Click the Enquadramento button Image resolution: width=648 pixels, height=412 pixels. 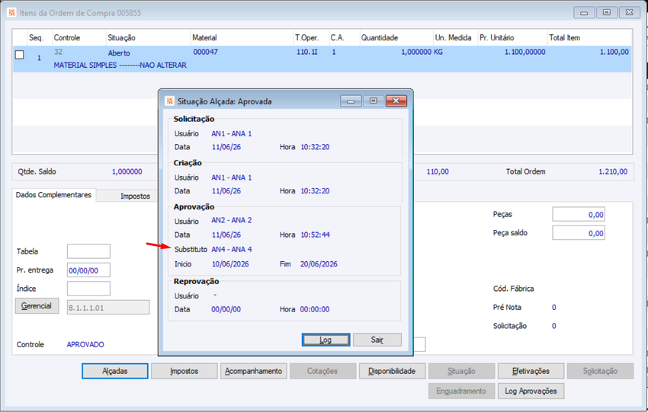coord(462,391)
